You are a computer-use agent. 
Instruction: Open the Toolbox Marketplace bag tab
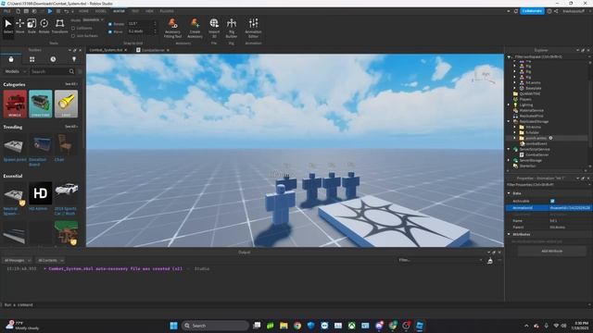point(11,59)
